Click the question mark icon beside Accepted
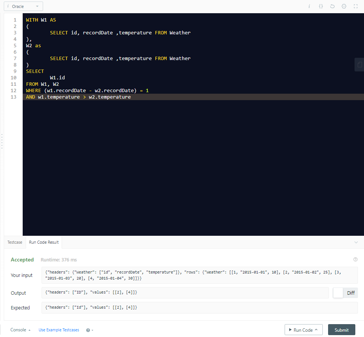Image resolution: width=364 pixels, height=337 pixels. 355,259
